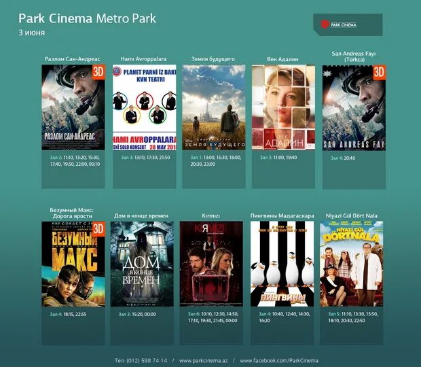This screenshot has width=421, height=367.
Task: Open the Kırmızı movie poster
Action: [x=211, y=264]
